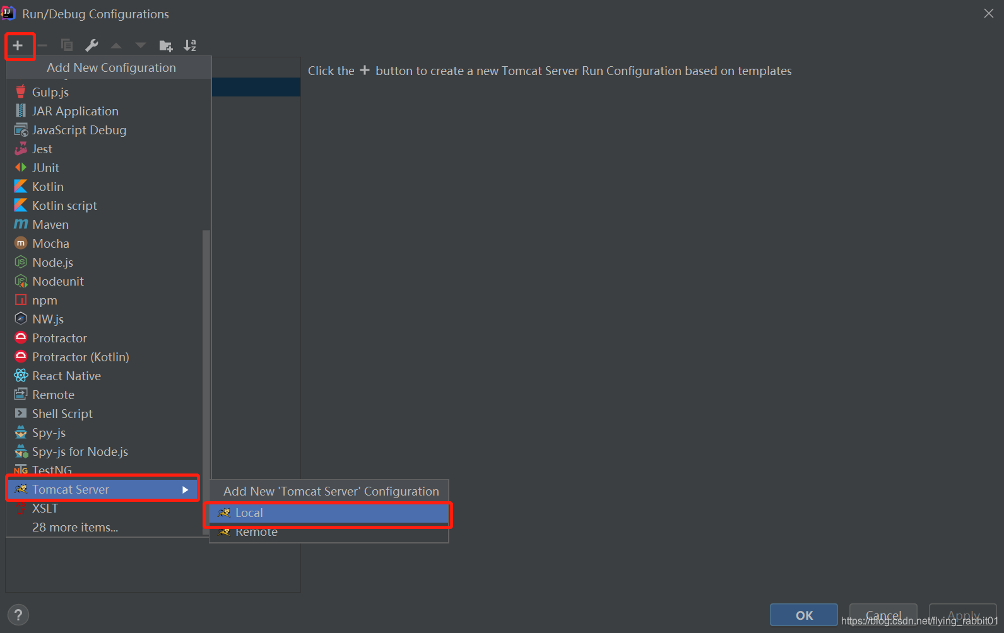Click the Tomcat Server cat icon
This screenshot has height=633, width=1004.
(21, 489)
